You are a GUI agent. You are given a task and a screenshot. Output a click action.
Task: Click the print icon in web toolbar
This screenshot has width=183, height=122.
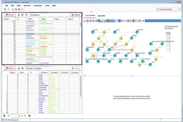(x=96, y=21)
